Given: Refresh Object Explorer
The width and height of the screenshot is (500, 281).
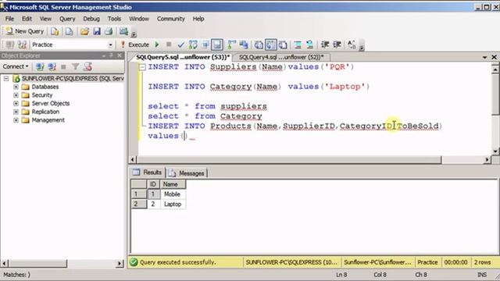Looking at the screenshot, I should [x=87, y=66].
